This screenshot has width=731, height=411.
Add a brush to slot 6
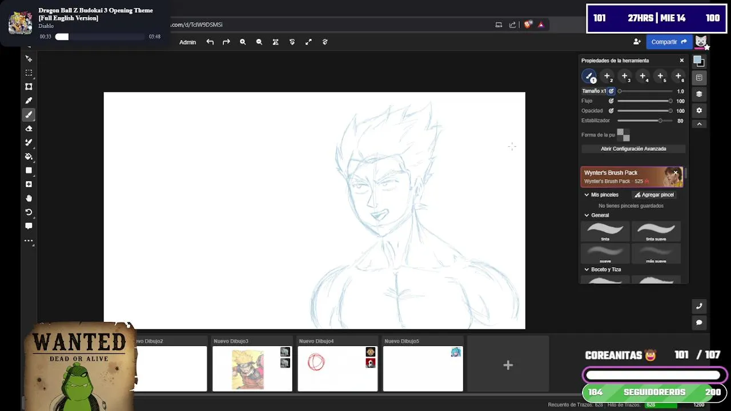(678, 76)
